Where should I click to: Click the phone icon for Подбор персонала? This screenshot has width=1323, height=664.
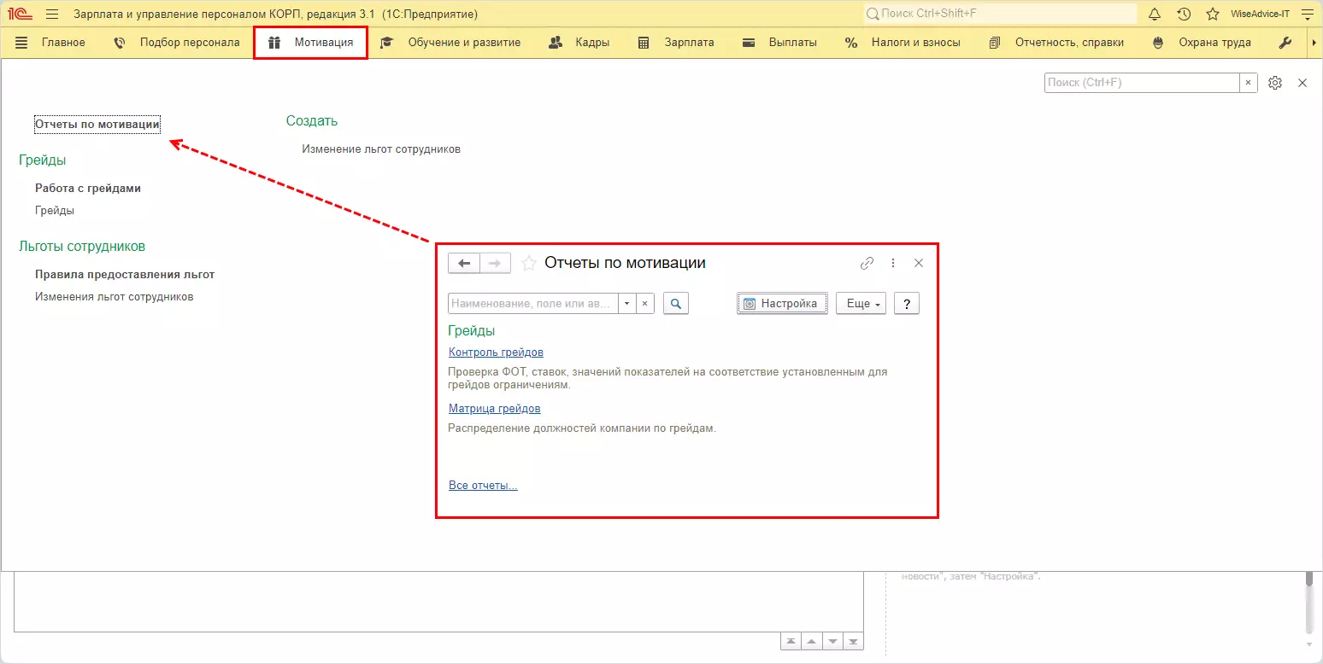tap(120, 43)
